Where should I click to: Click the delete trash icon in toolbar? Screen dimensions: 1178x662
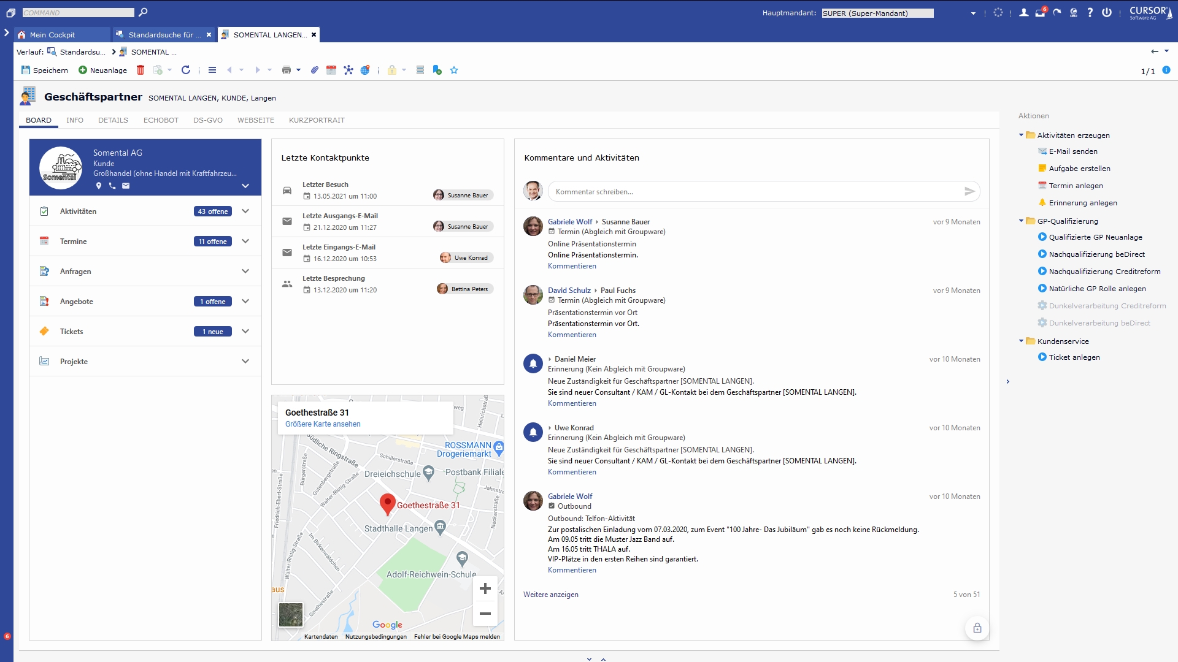pyautogui.click(x=141, y=70)
